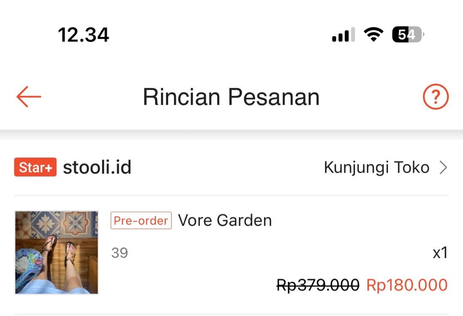The height and width of the screenshot is (316, 463).
Task: Tap the back arrow to return
Action: point(27,96)
